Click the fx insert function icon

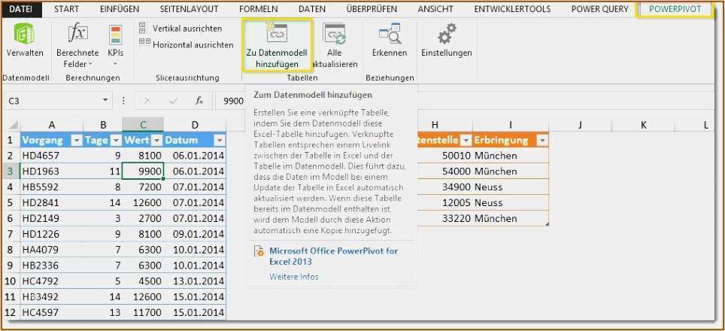pos(199,100)
